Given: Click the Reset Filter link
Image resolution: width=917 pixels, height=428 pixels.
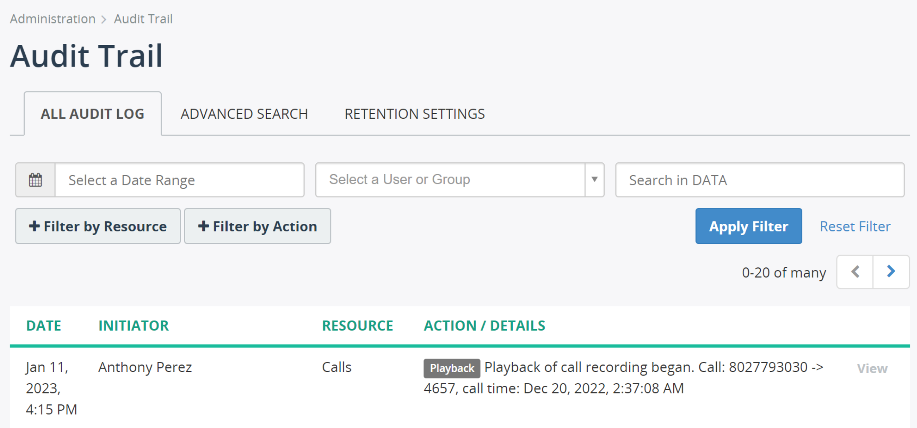Looking at the screenshot, I should tap(855, 226).
